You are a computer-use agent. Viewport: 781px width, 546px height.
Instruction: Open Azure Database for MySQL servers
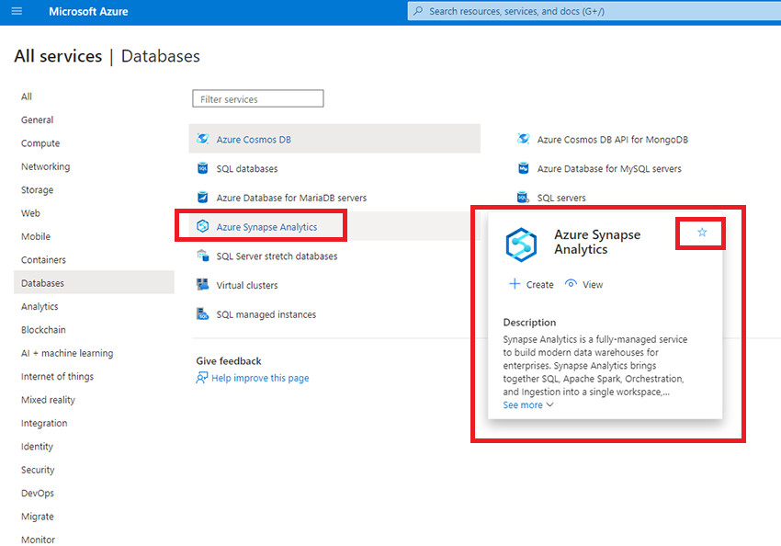(609, 169)
